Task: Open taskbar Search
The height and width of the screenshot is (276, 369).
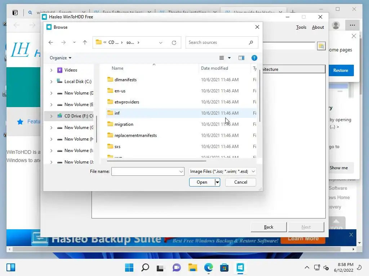Action: (145, 267)
